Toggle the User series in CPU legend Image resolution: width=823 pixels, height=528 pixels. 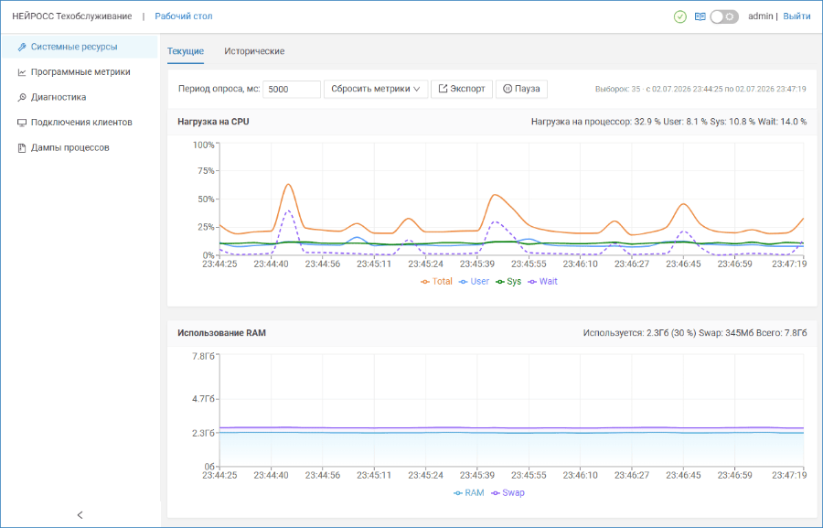474,282
